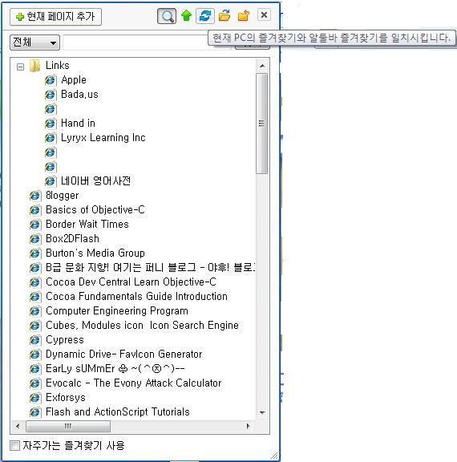Open the 8logger bookmark
457x462 pixels.
click(62, 196)
